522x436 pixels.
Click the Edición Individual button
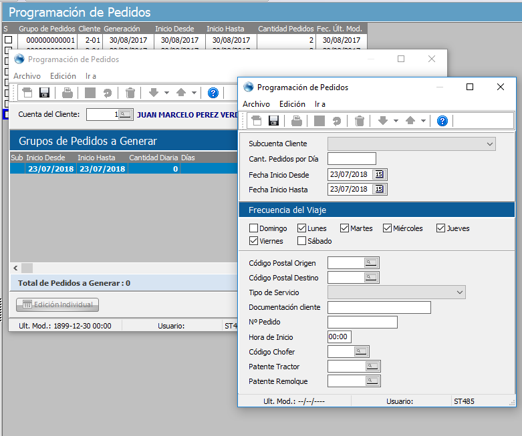[57, 305]
